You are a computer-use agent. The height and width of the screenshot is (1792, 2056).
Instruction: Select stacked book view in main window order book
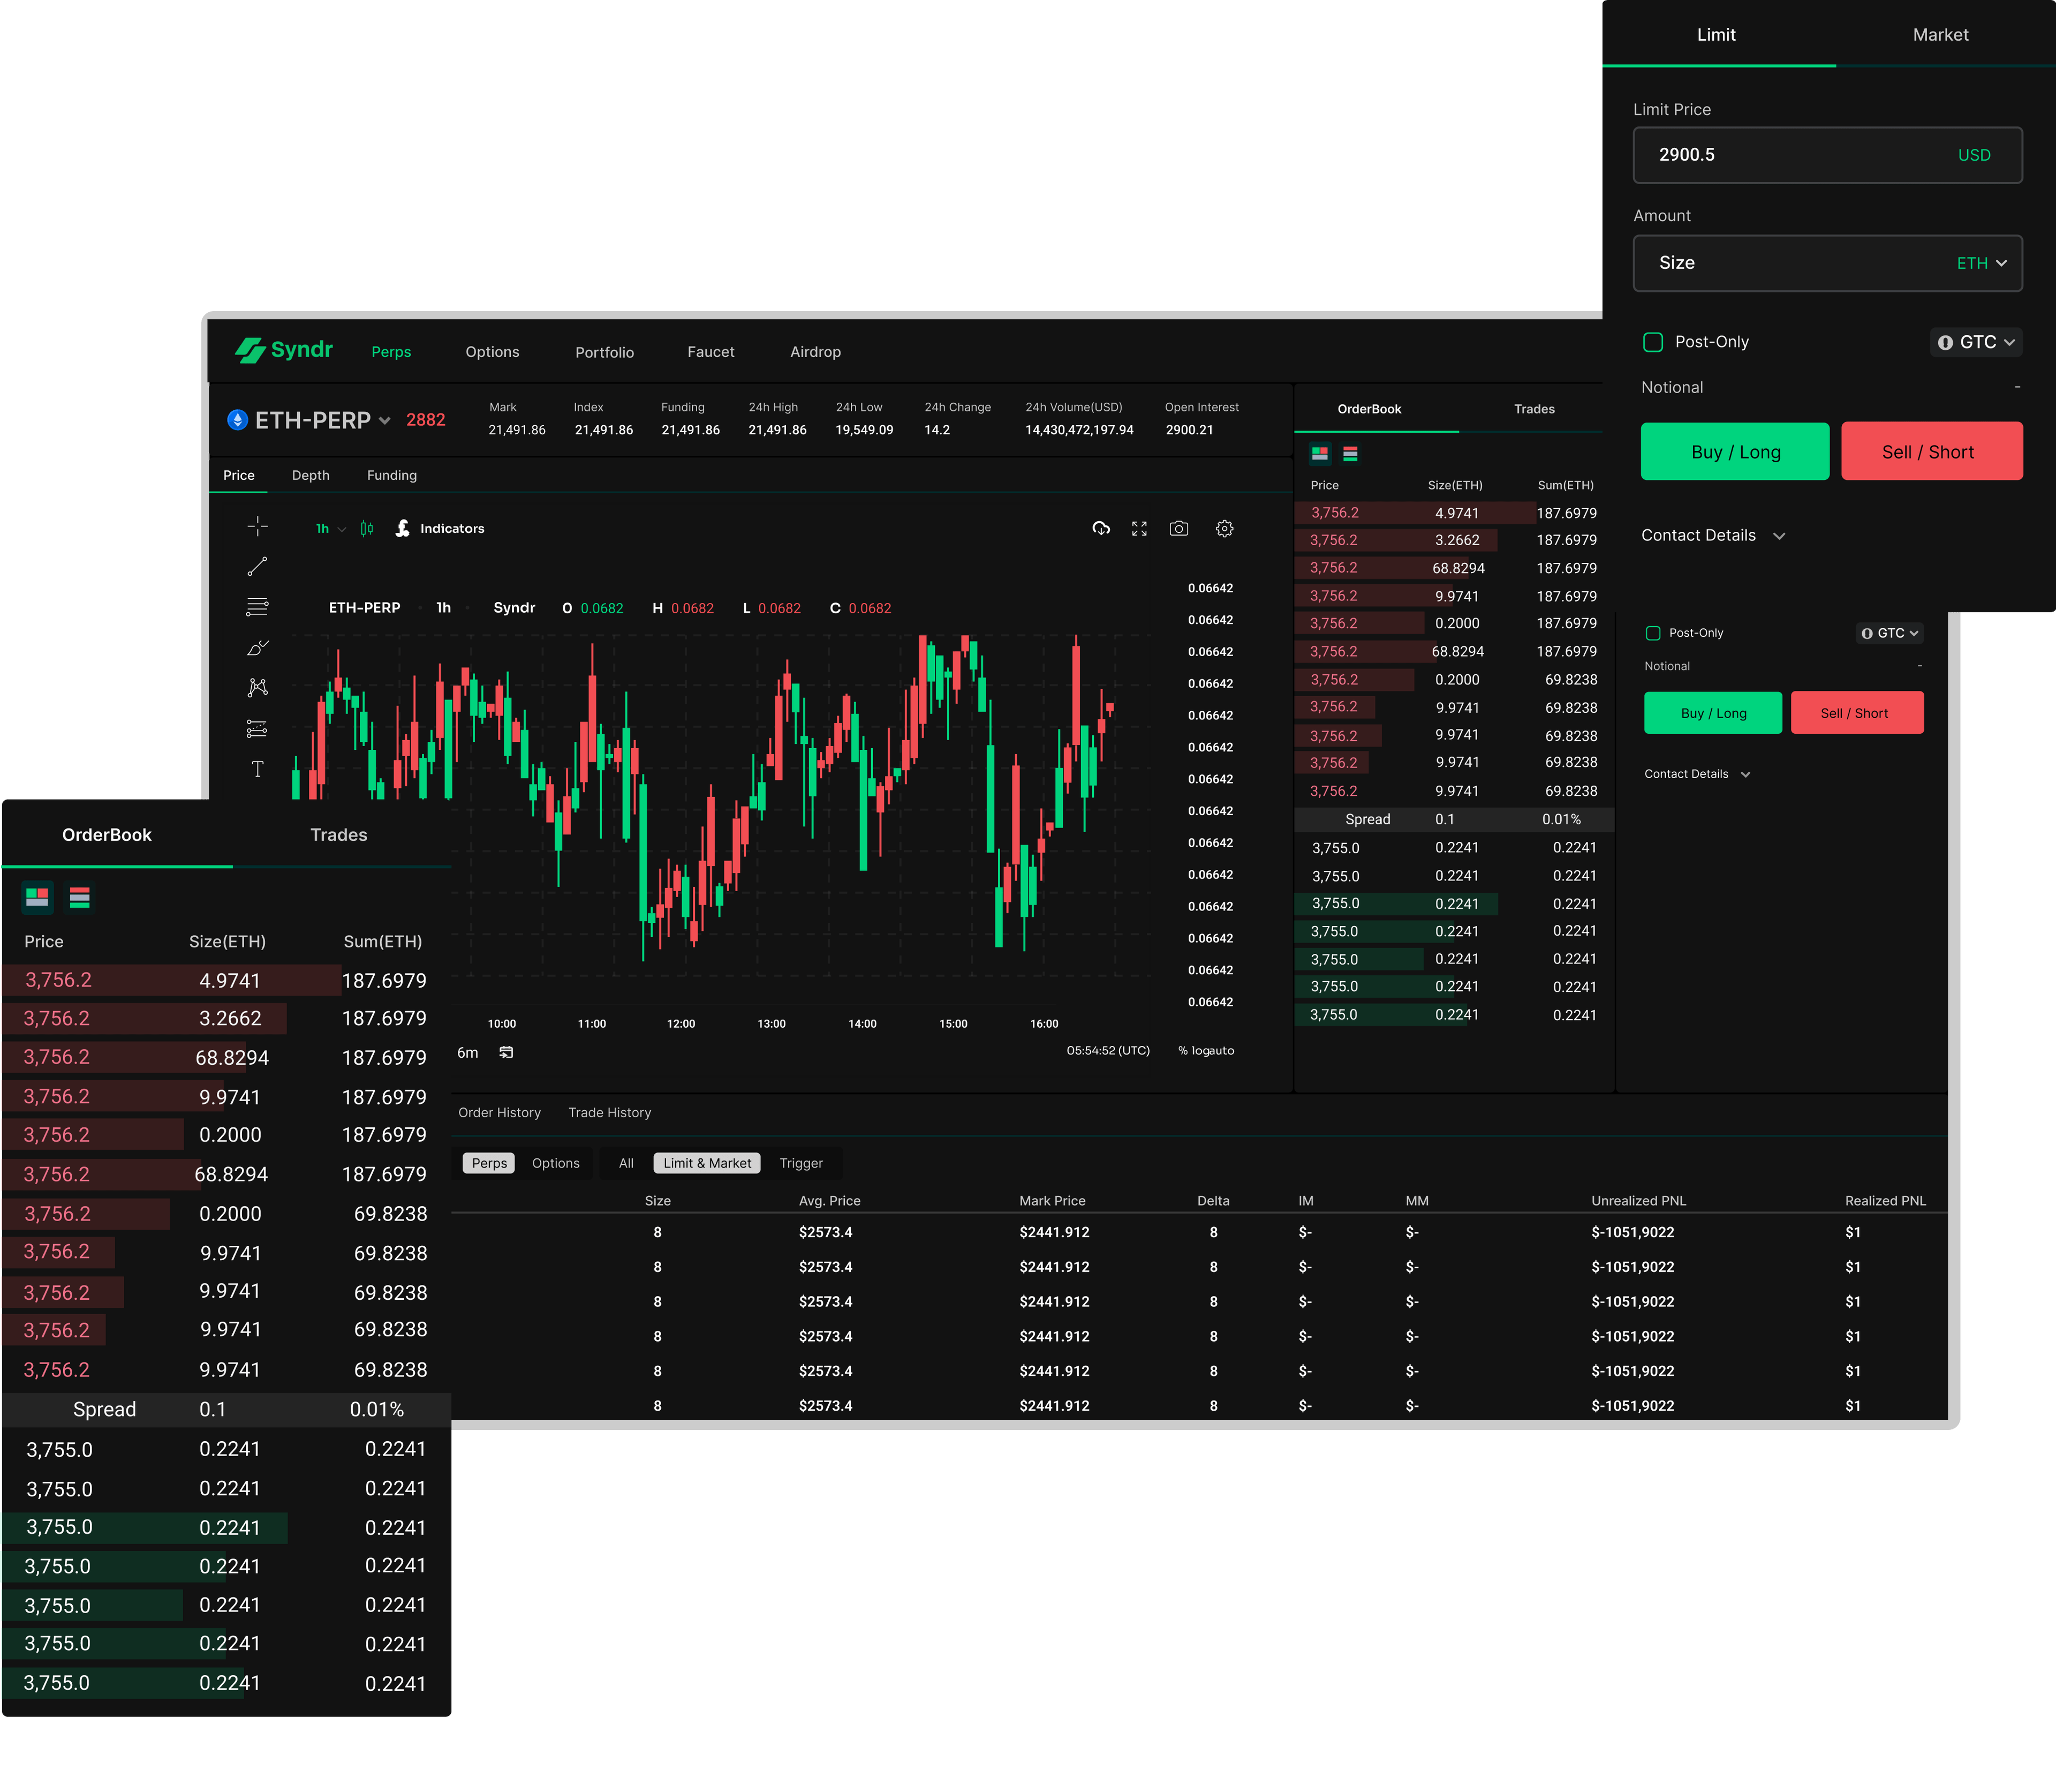point(1350,453)
